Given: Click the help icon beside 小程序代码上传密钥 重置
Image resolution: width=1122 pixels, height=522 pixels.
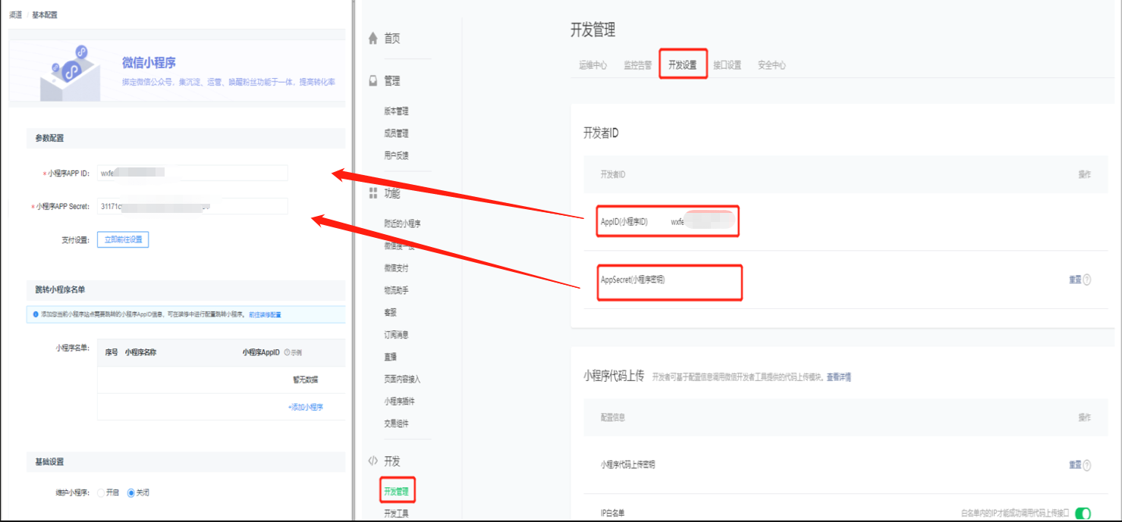Looking at the screenshot, I should tap(1086, 465).
